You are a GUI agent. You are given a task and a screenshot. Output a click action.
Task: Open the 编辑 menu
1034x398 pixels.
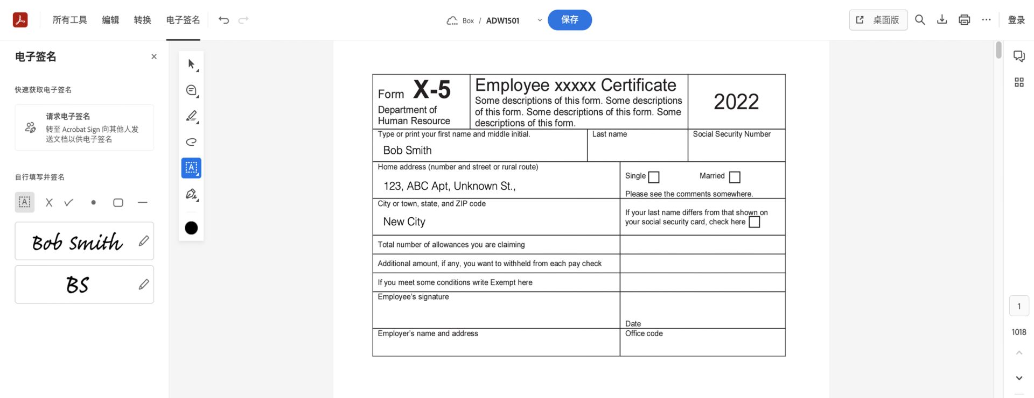110,20
